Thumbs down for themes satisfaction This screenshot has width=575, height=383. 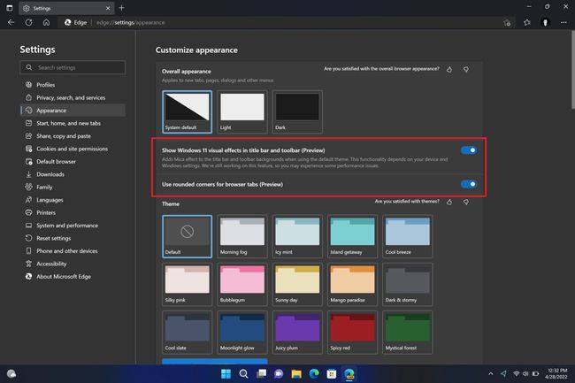[x=465, y=202]
